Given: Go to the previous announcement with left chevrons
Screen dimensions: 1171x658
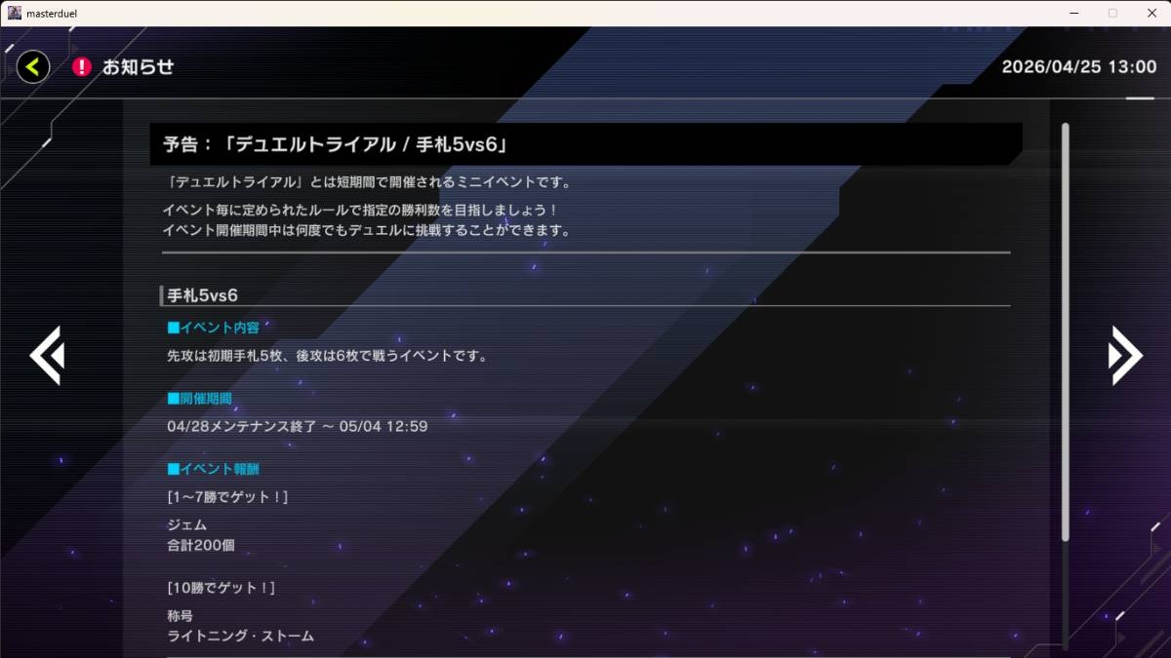Looking at the screenshot, I should pos(46,355).
